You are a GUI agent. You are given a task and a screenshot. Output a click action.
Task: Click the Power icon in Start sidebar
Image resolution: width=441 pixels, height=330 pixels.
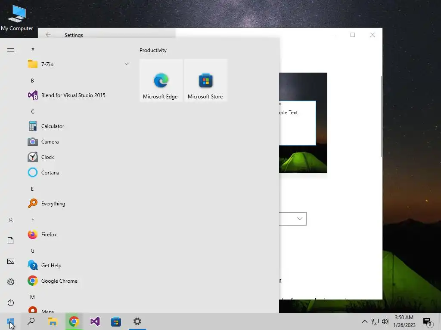11,302
